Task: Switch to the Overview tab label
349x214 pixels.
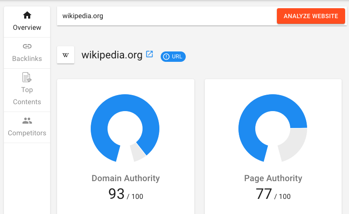Action: 27,28
